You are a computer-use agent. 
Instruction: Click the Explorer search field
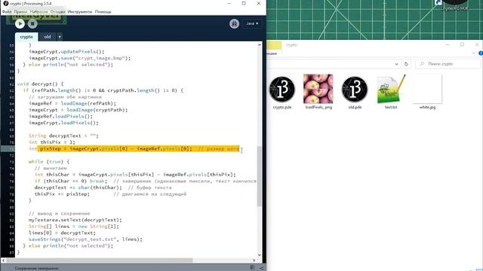448,64
